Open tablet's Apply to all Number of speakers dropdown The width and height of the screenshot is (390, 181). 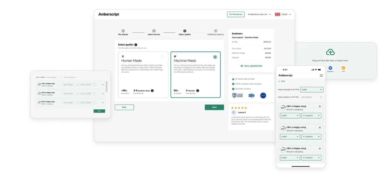[70, 77]
